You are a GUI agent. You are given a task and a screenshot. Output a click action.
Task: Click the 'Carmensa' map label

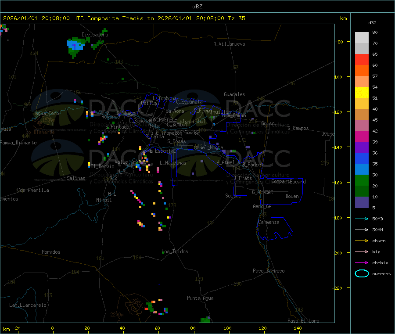[269, 222]
